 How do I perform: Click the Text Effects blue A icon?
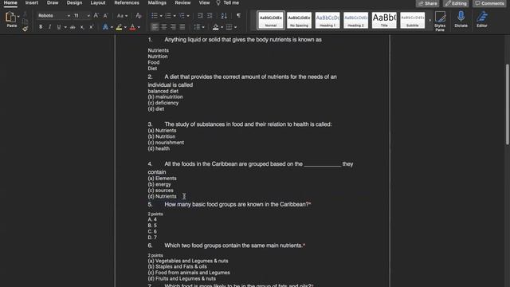[x=105, y=27]
